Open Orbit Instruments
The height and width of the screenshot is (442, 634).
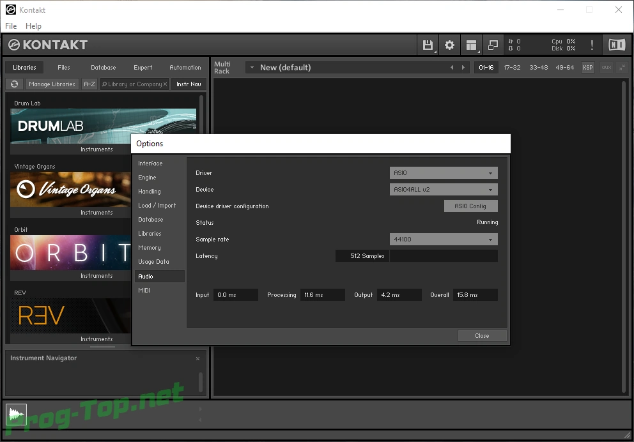97,276
